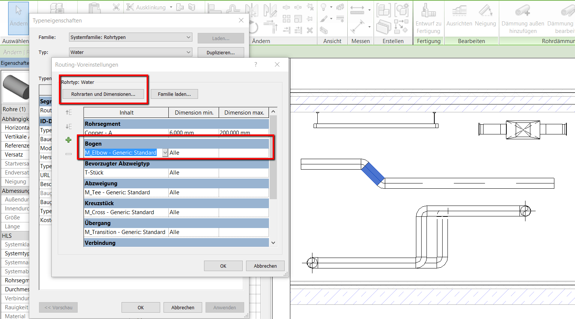Click OK in Routing-Voreinstellungen dialog
The image size is (575, 319).
[223, 266]
